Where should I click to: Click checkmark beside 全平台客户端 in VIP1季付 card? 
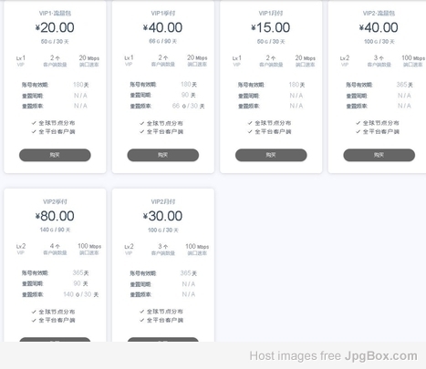(x=141, y=131)
